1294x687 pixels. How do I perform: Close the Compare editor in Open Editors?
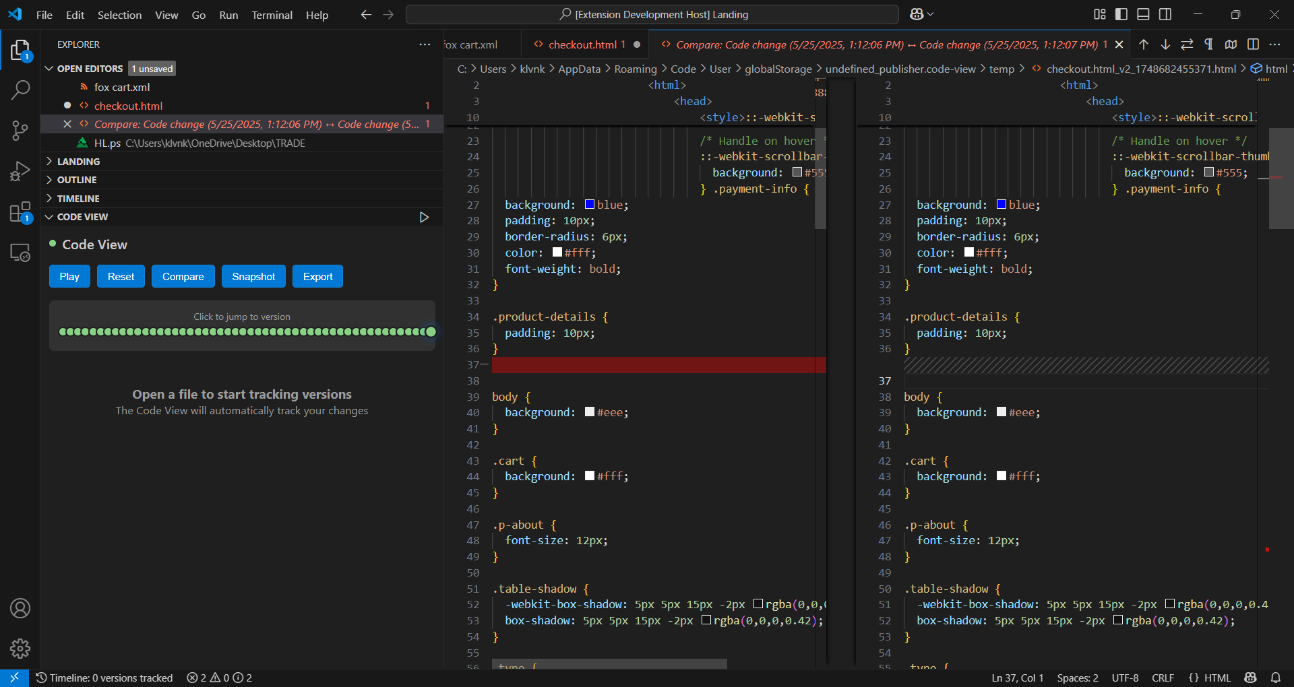pyautogui.click(x=67, y=124)
